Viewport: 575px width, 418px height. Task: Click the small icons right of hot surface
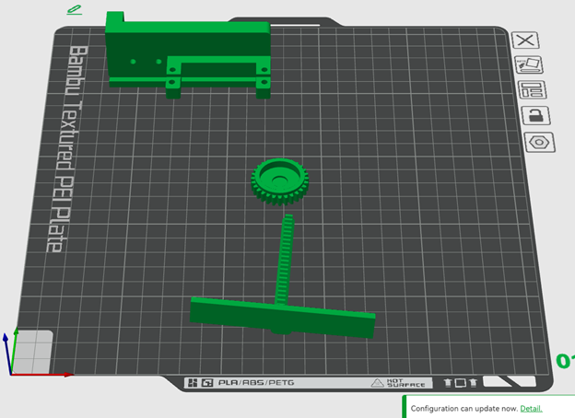460,382
